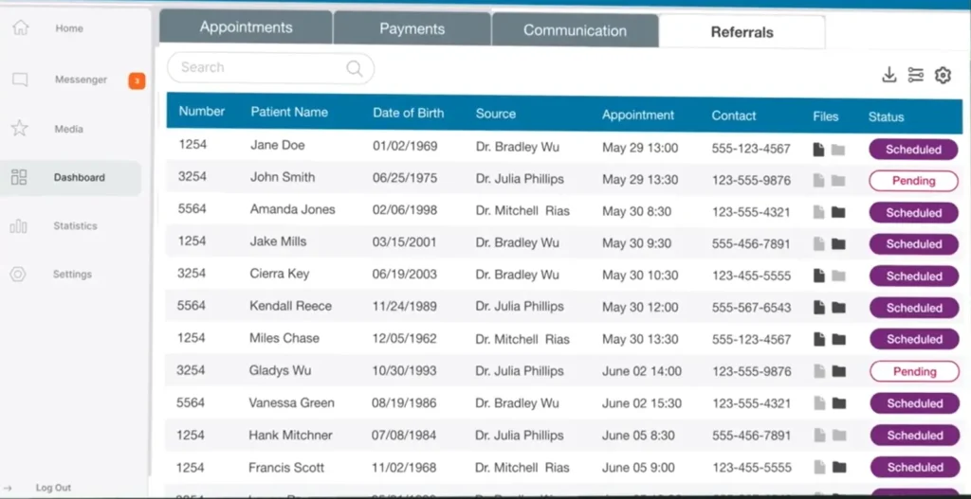This screenshot has height=499, width=971.
Task: Open Statistics in the sidebar
Action: 75,225
